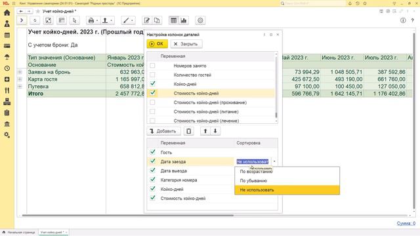
Task: Click the 'Закрыть' button
Action: click(x=186, y=44)
